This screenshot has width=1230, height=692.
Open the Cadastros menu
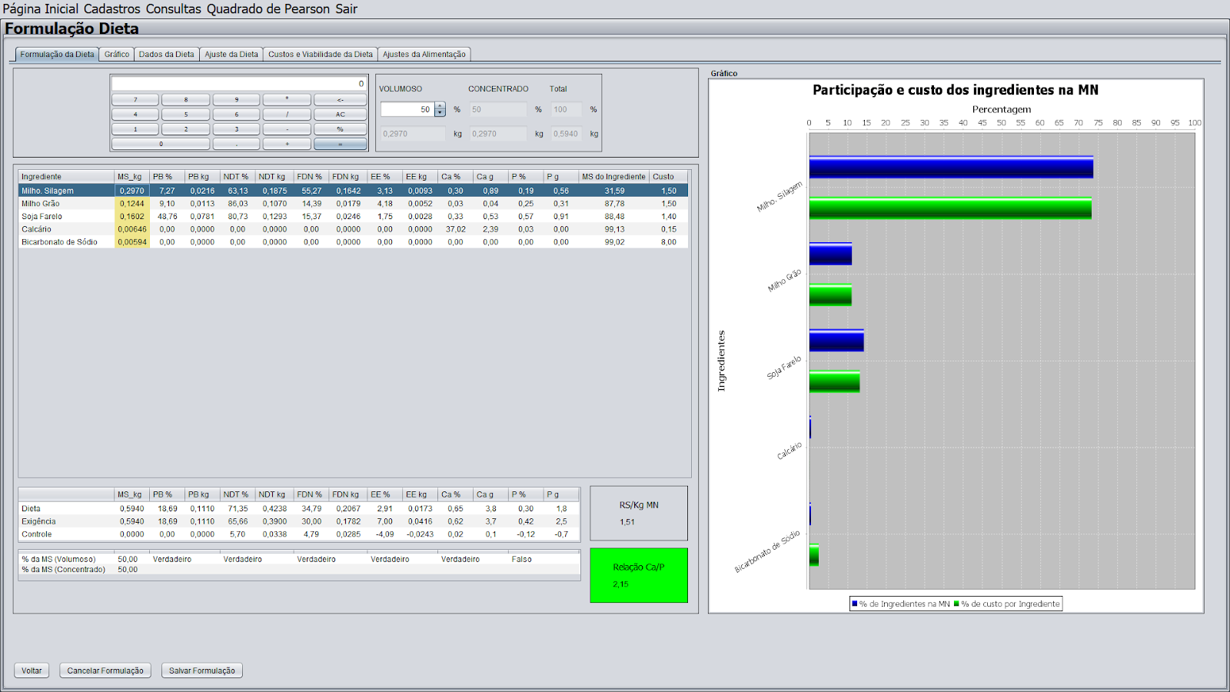click(x=111, y=9)
